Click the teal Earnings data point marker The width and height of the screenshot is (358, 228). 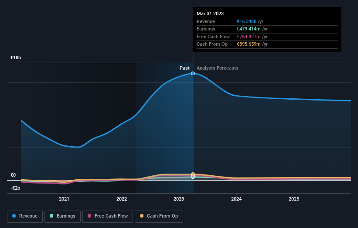point(193,177)
